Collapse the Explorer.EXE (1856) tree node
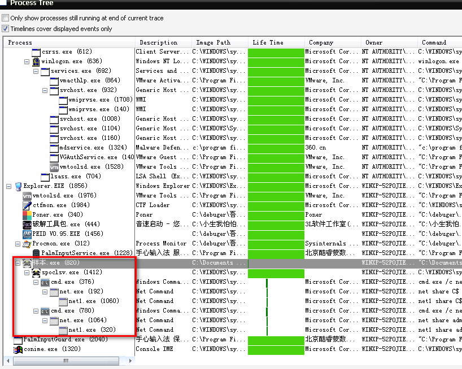The image size is (462, 369). point(8,186)
